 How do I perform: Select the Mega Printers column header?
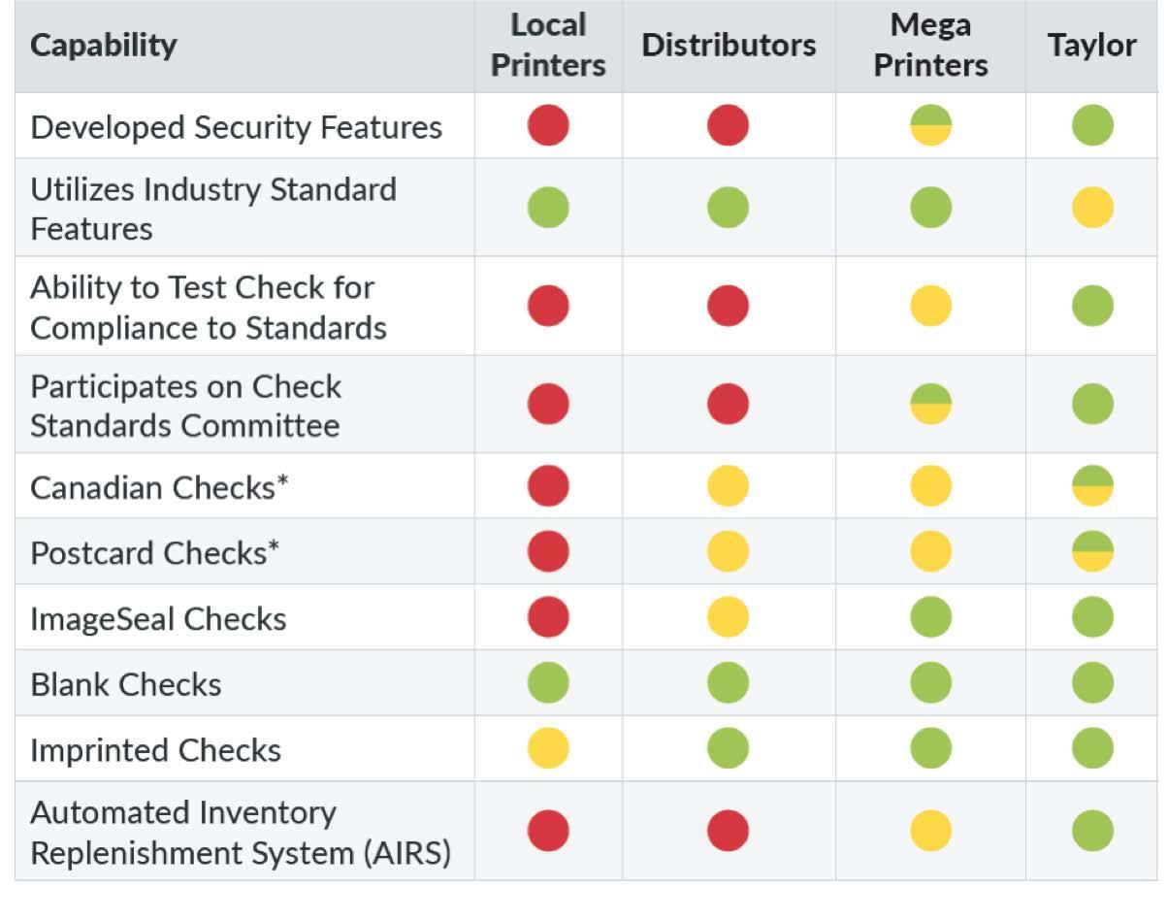coord(930,46)
